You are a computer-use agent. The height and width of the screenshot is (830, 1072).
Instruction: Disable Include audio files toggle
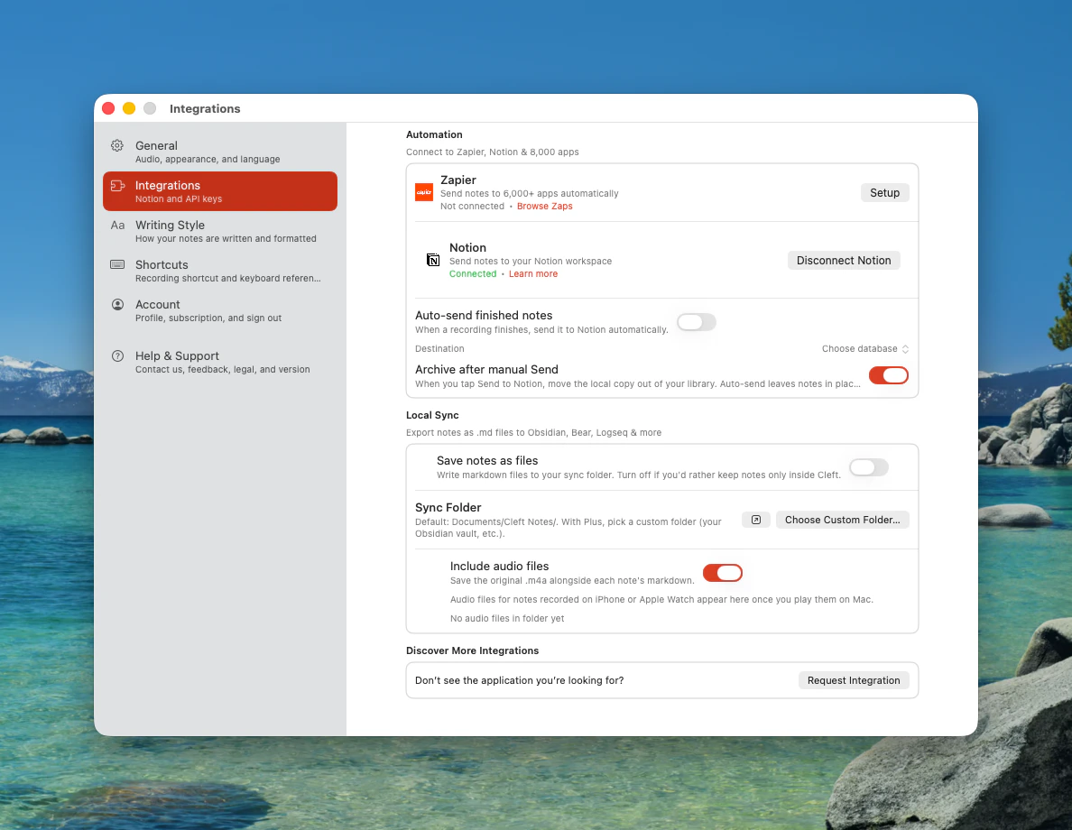tap(723, 573)
